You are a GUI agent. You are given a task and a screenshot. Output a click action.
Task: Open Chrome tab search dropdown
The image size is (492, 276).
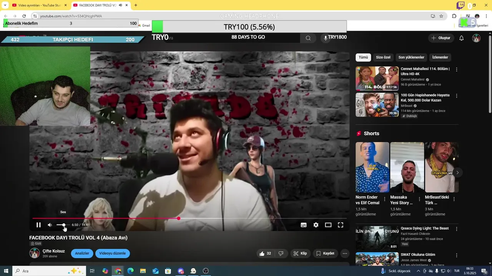[x=5, y=5]
